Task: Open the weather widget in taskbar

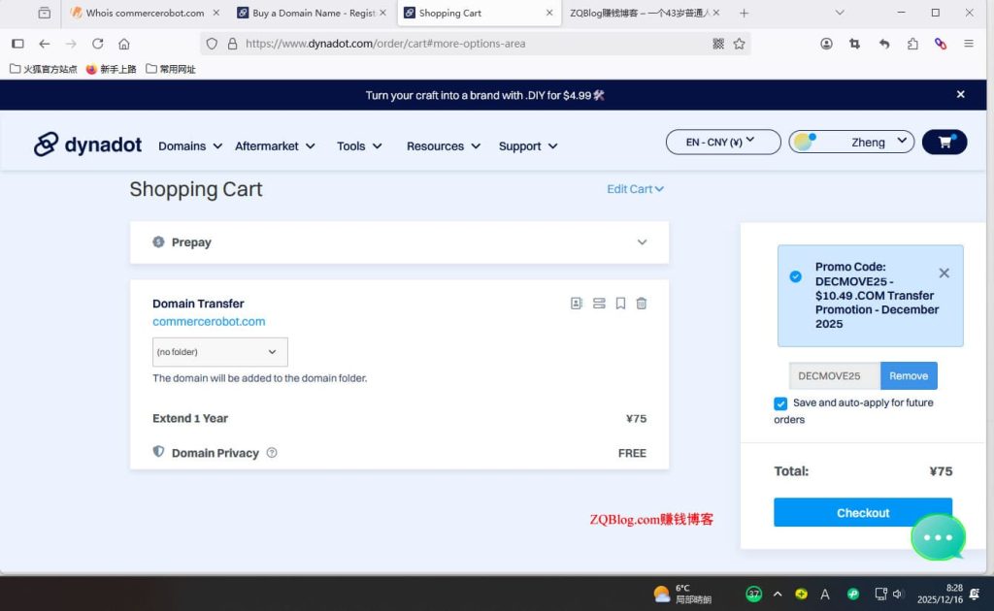Action: coord(682,594)
